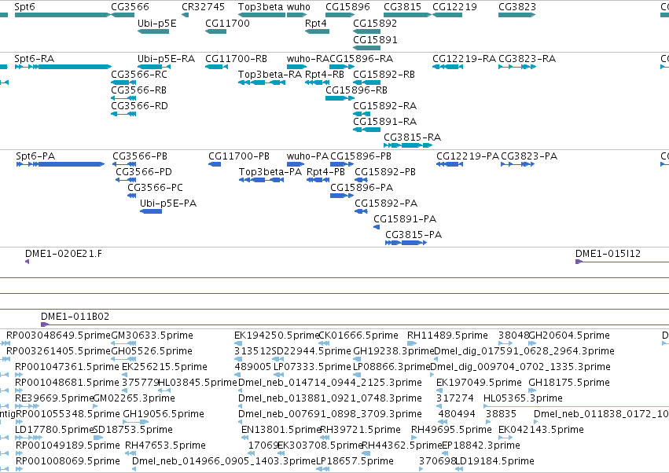The width and height of the screenshot is (669, 473).
Task: Select the CG15892-PA protein feature
Action: pyautogui.click(x=361, y=211)
